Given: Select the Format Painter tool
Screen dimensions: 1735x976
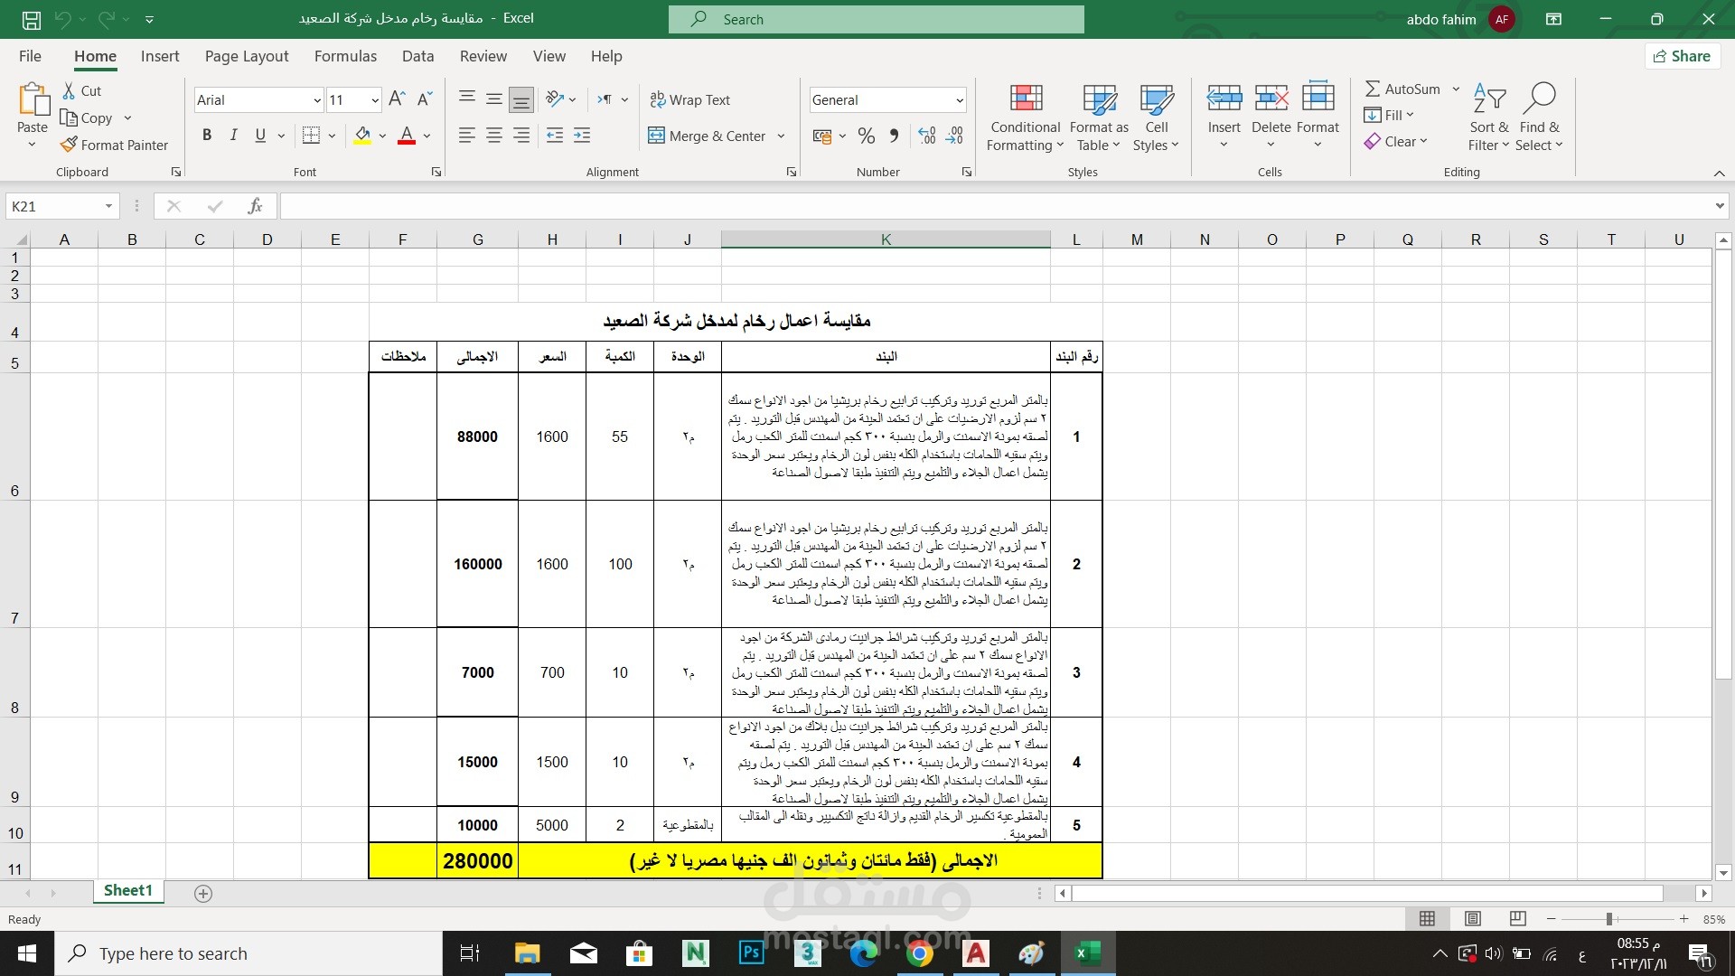Looking at the screenshot, I should coord(115,145).
